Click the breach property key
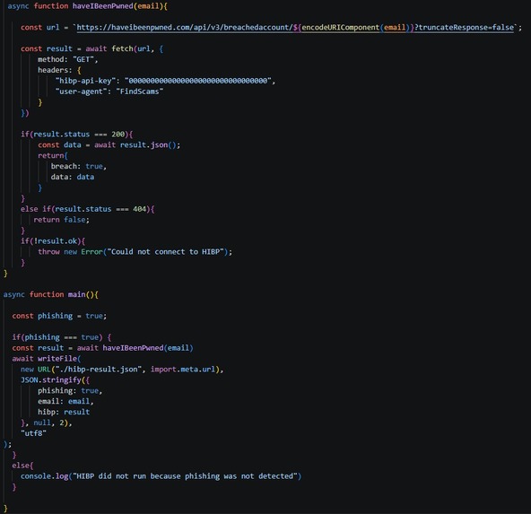This screenshot has height=514, width=531. coord(64,166)
